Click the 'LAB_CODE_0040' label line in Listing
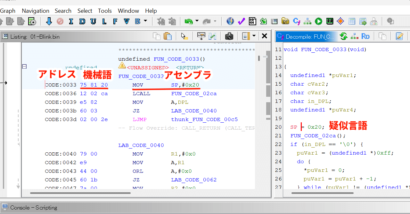Viewport: 410px width, 214px height. (x=141, y=145)
